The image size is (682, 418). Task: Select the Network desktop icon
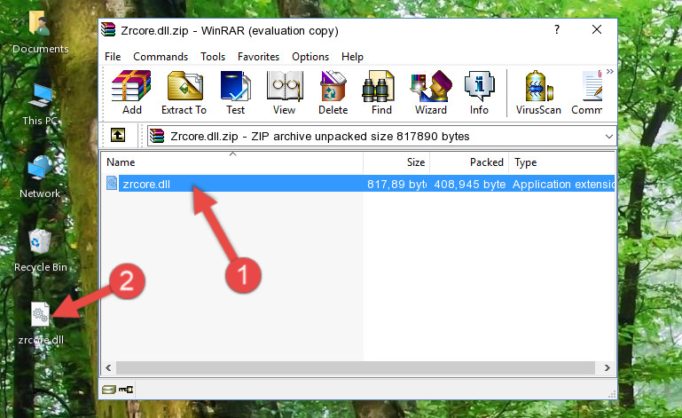click(40, 177)
